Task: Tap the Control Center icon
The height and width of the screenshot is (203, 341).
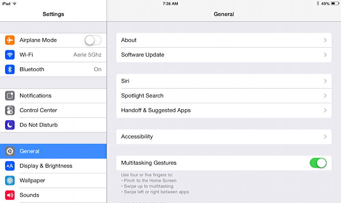Action: pyautogui.click(x=10, y=110)
